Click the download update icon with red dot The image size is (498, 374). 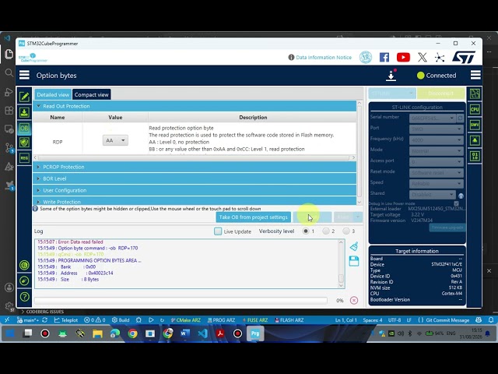coord(391,76)
